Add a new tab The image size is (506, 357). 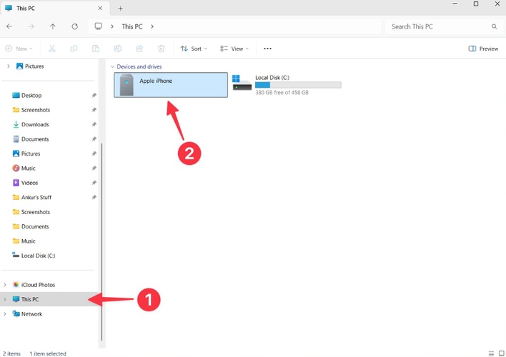click(120, 9)
